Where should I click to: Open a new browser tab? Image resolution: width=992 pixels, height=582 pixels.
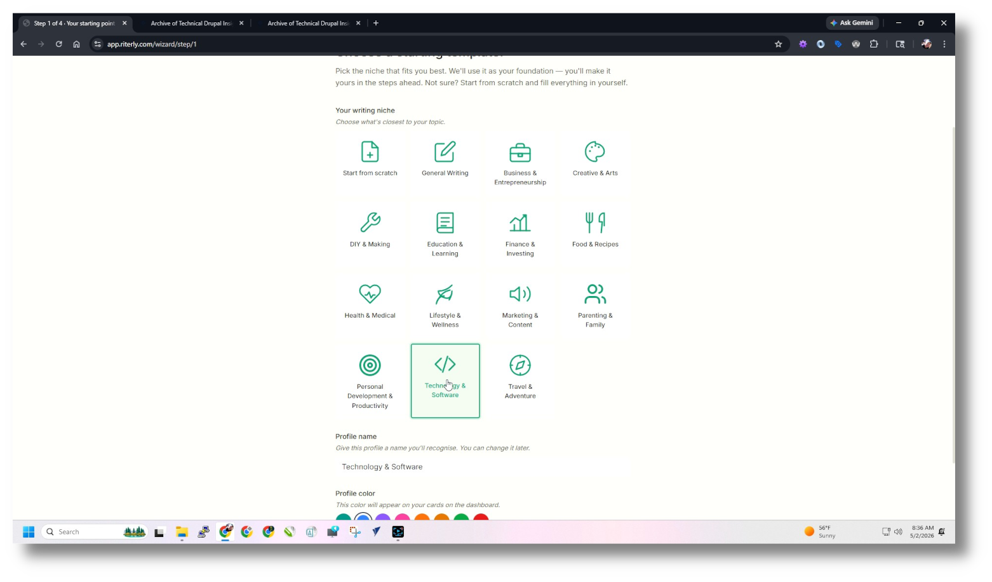[x=376, y=24]
